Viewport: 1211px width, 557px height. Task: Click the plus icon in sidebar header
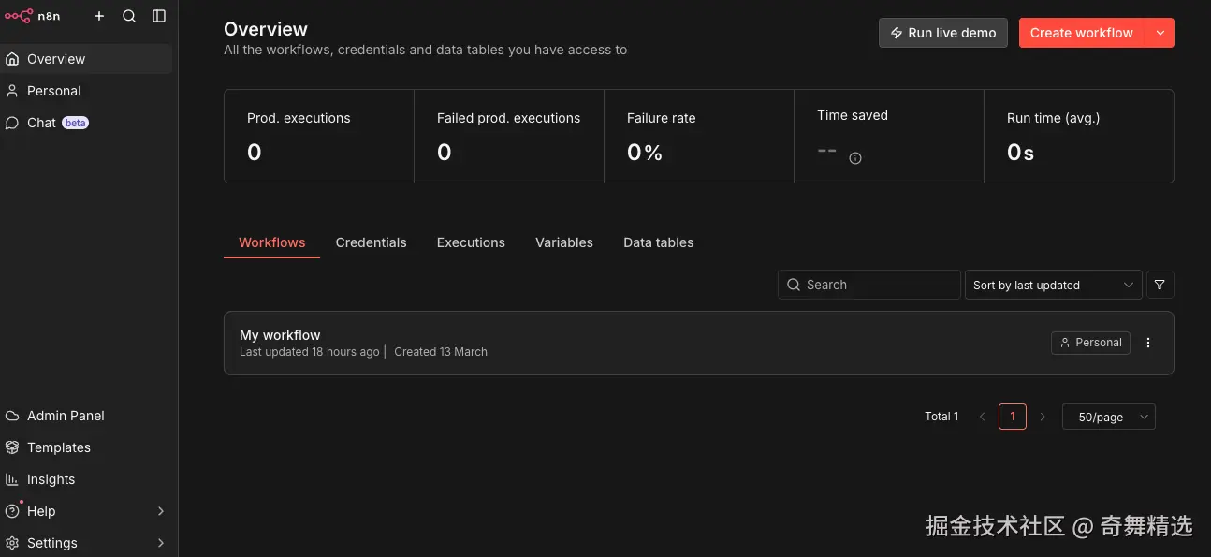click(99, 16)
